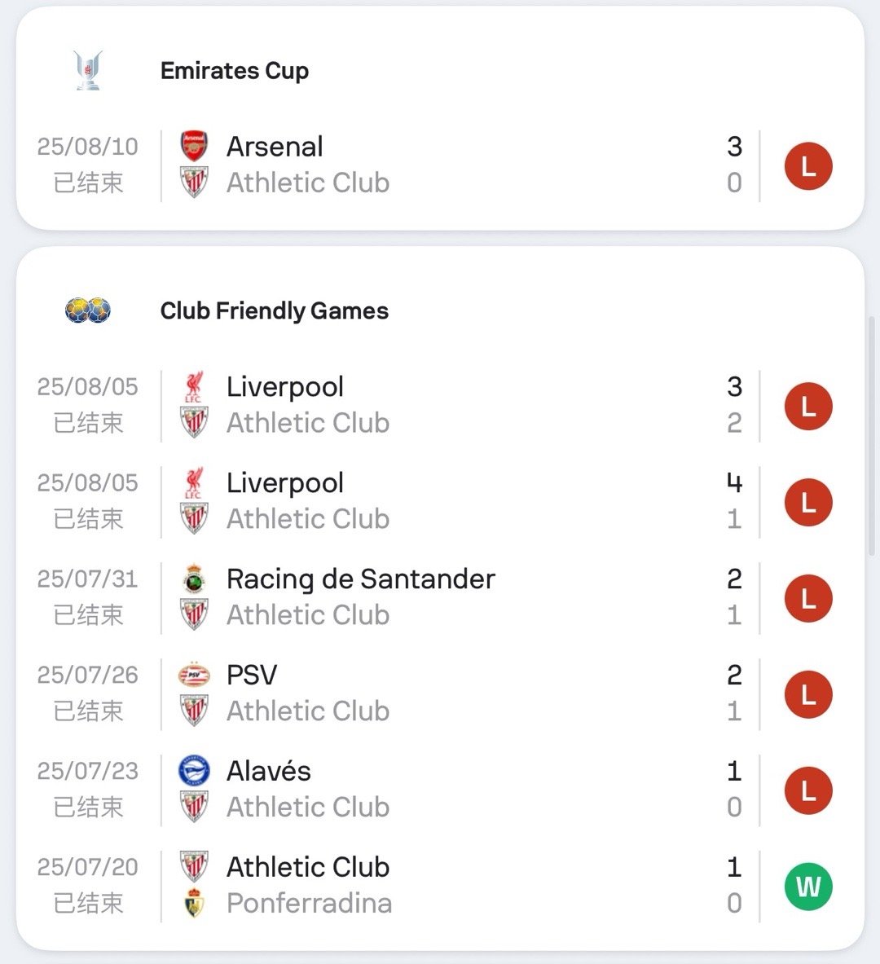The height and width of the screenshot is (964, 880).
Task: Click the 25/07/23 date for the Alavés match
Action: (87, 771)
